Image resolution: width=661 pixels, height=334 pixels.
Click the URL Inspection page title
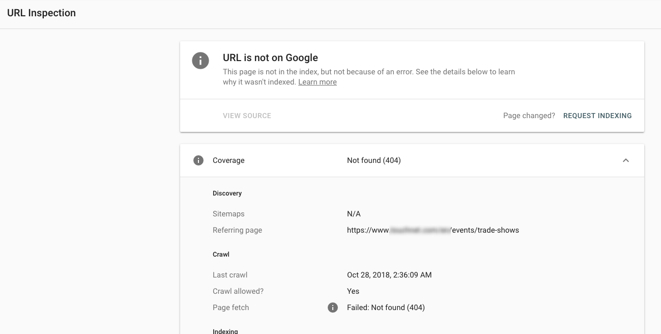[41, 13]
